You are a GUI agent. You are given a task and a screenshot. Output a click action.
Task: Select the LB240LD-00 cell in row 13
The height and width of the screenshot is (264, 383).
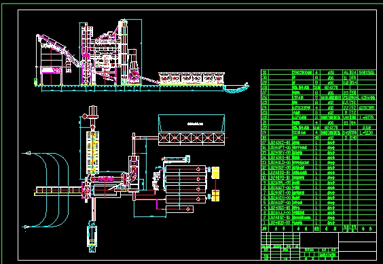point(280,163)
